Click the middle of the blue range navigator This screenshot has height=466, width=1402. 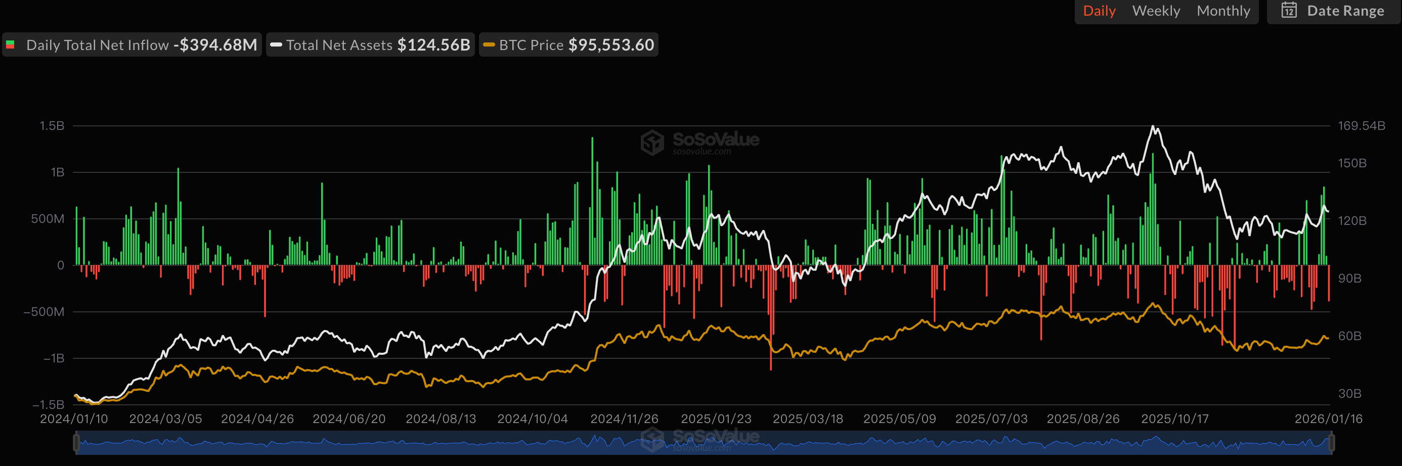pyautogui.click(x=702, y=443)
